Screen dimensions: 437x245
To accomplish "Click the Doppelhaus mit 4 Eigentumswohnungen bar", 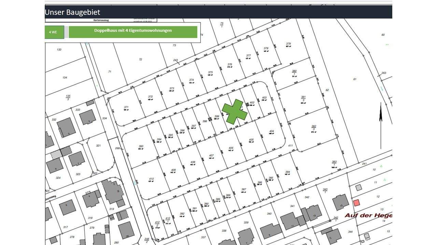I will [x=133, y=32].
